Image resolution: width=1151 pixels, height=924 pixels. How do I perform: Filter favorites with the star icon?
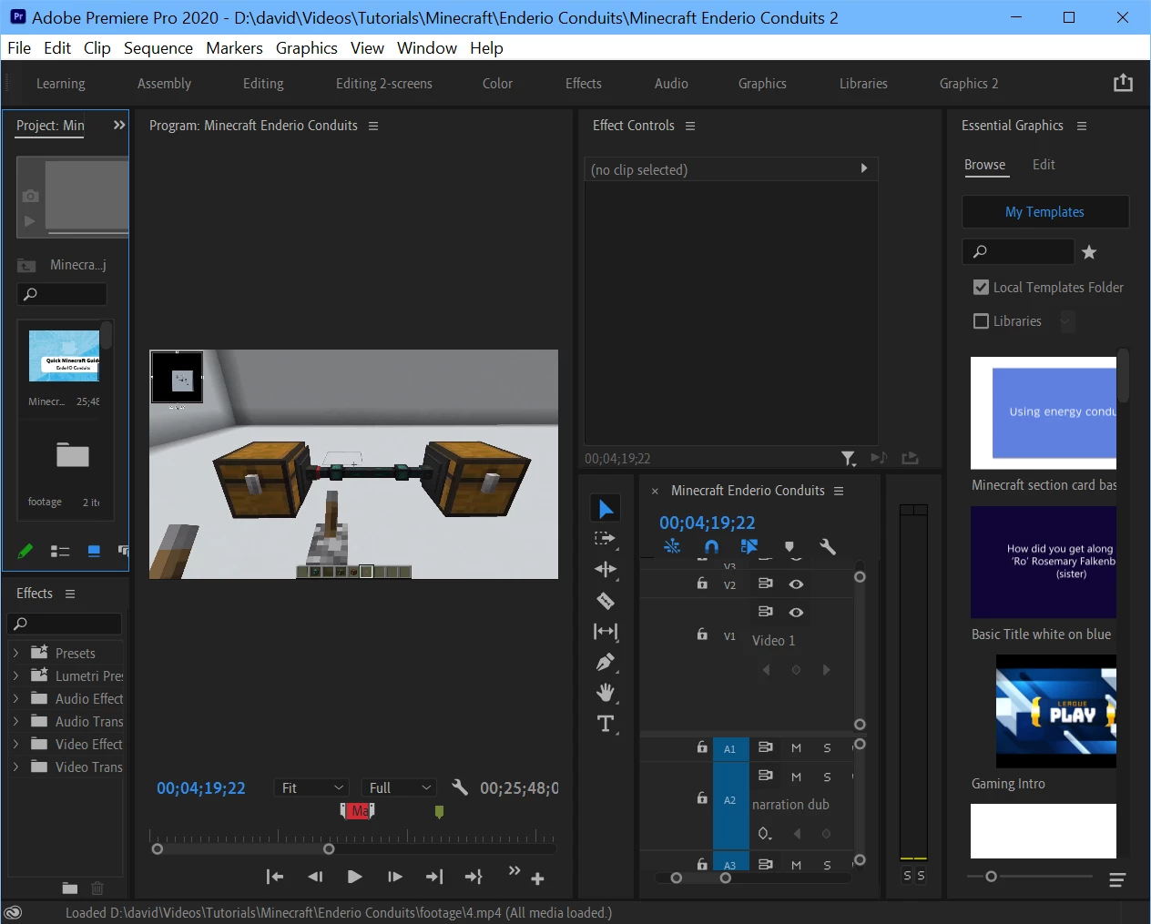pyautogui.click(x=1089, y=252)
